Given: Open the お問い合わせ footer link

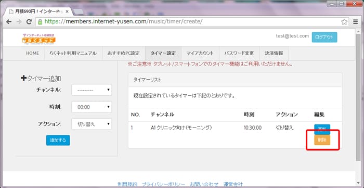Looking at the screenshot, I should pyautogui.click(x=204, y=184).
